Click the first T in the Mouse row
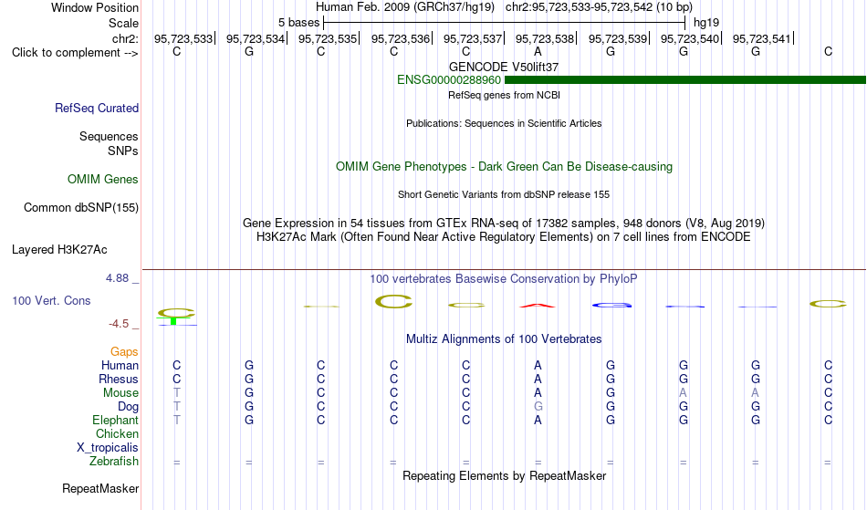 coord(177,393)
